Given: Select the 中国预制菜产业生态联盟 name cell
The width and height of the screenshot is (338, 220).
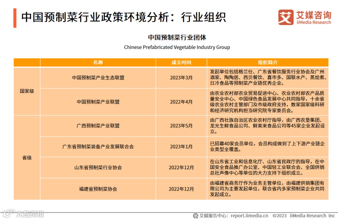Looking at the screenshot, I should click(x=98, y=78).
